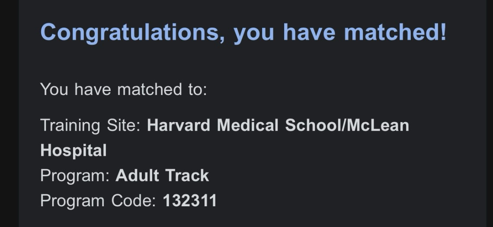Viewport: 493px width, 227px height.
Task: Click the bold word "Adult"
Action: pos(137,176)
